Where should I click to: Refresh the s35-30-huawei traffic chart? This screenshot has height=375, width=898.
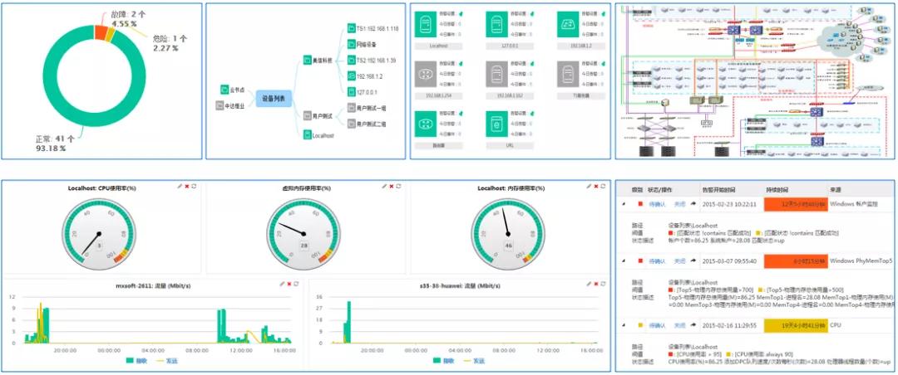click(x=604, y=285)
